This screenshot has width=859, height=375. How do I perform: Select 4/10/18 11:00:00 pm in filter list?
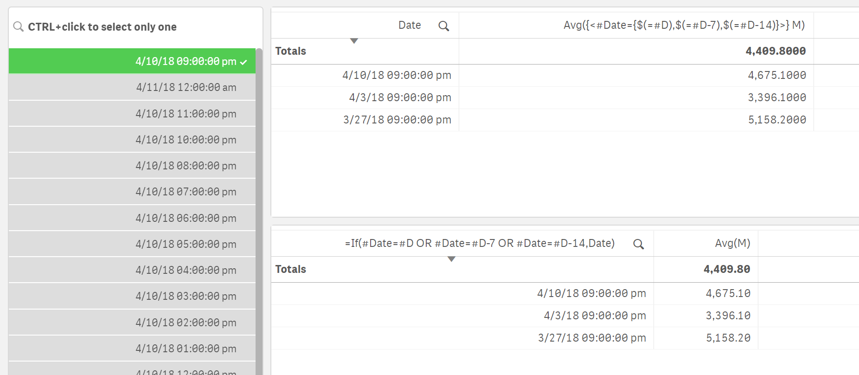coord(132,114)
